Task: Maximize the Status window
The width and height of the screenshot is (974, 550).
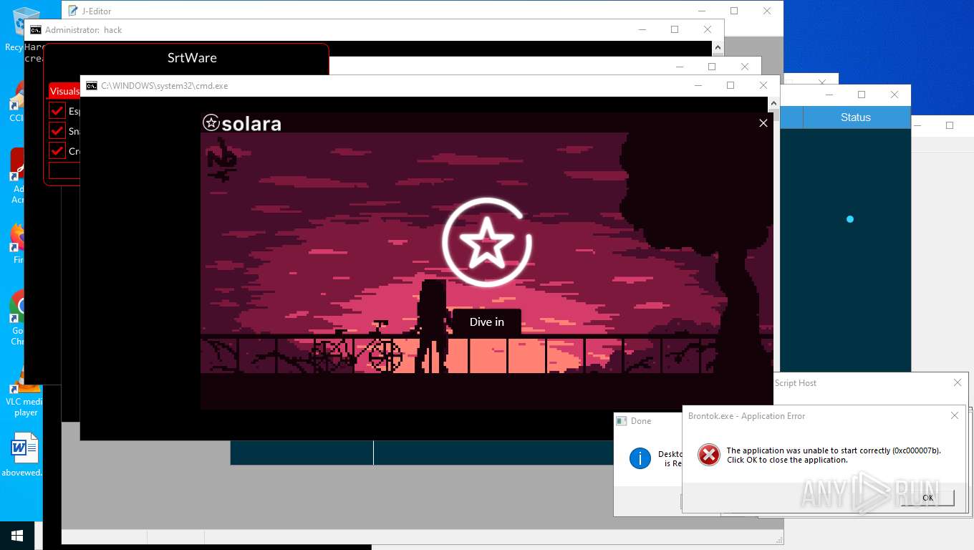Action: (862, 95)
